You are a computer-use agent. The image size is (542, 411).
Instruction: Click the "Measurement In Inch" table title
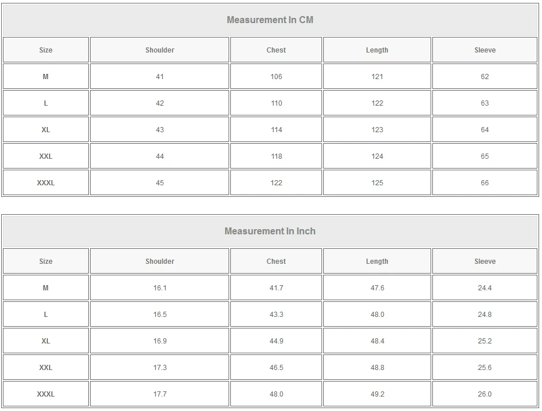[270, 231]
